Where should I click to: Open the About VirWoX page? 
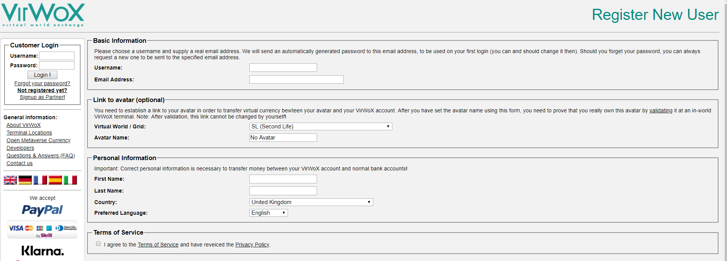pos(23,125)
